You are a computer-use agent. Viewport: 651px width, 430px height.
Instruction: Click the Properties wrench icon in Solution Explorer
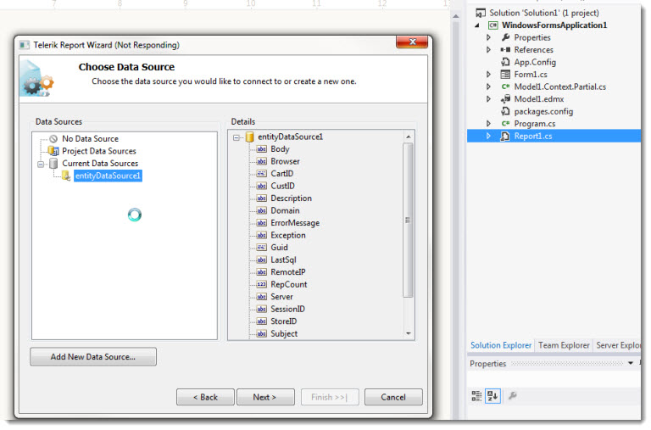[x=505, y=37]
